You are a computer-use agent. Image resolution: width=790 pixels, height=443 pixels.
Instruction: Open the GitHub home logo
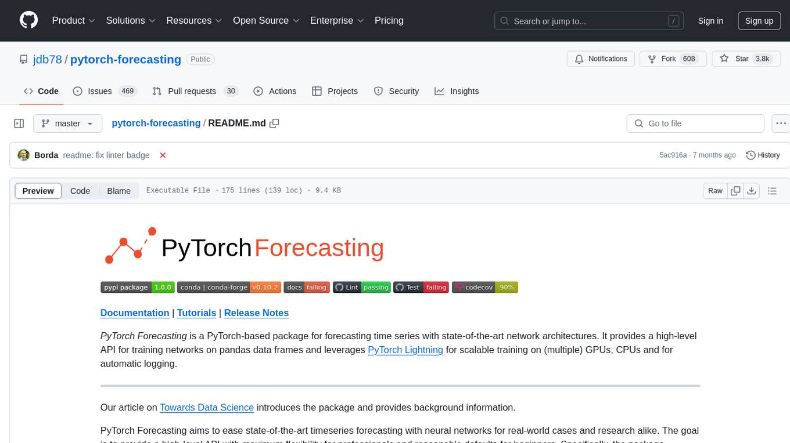(28, 20)
